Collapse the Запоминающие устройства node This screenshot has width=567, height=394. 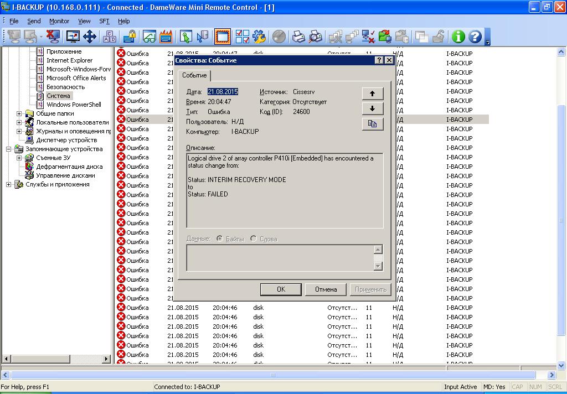click(9, 149)
